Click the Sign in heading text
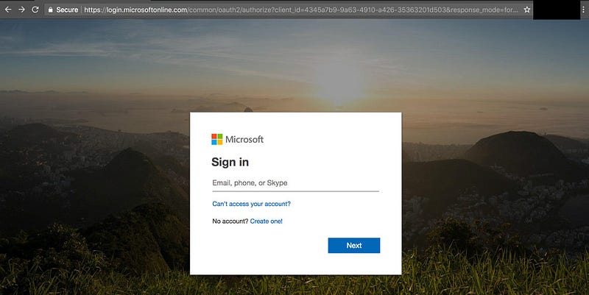This screenshot has height=295, width=589. tap(230, 162)
